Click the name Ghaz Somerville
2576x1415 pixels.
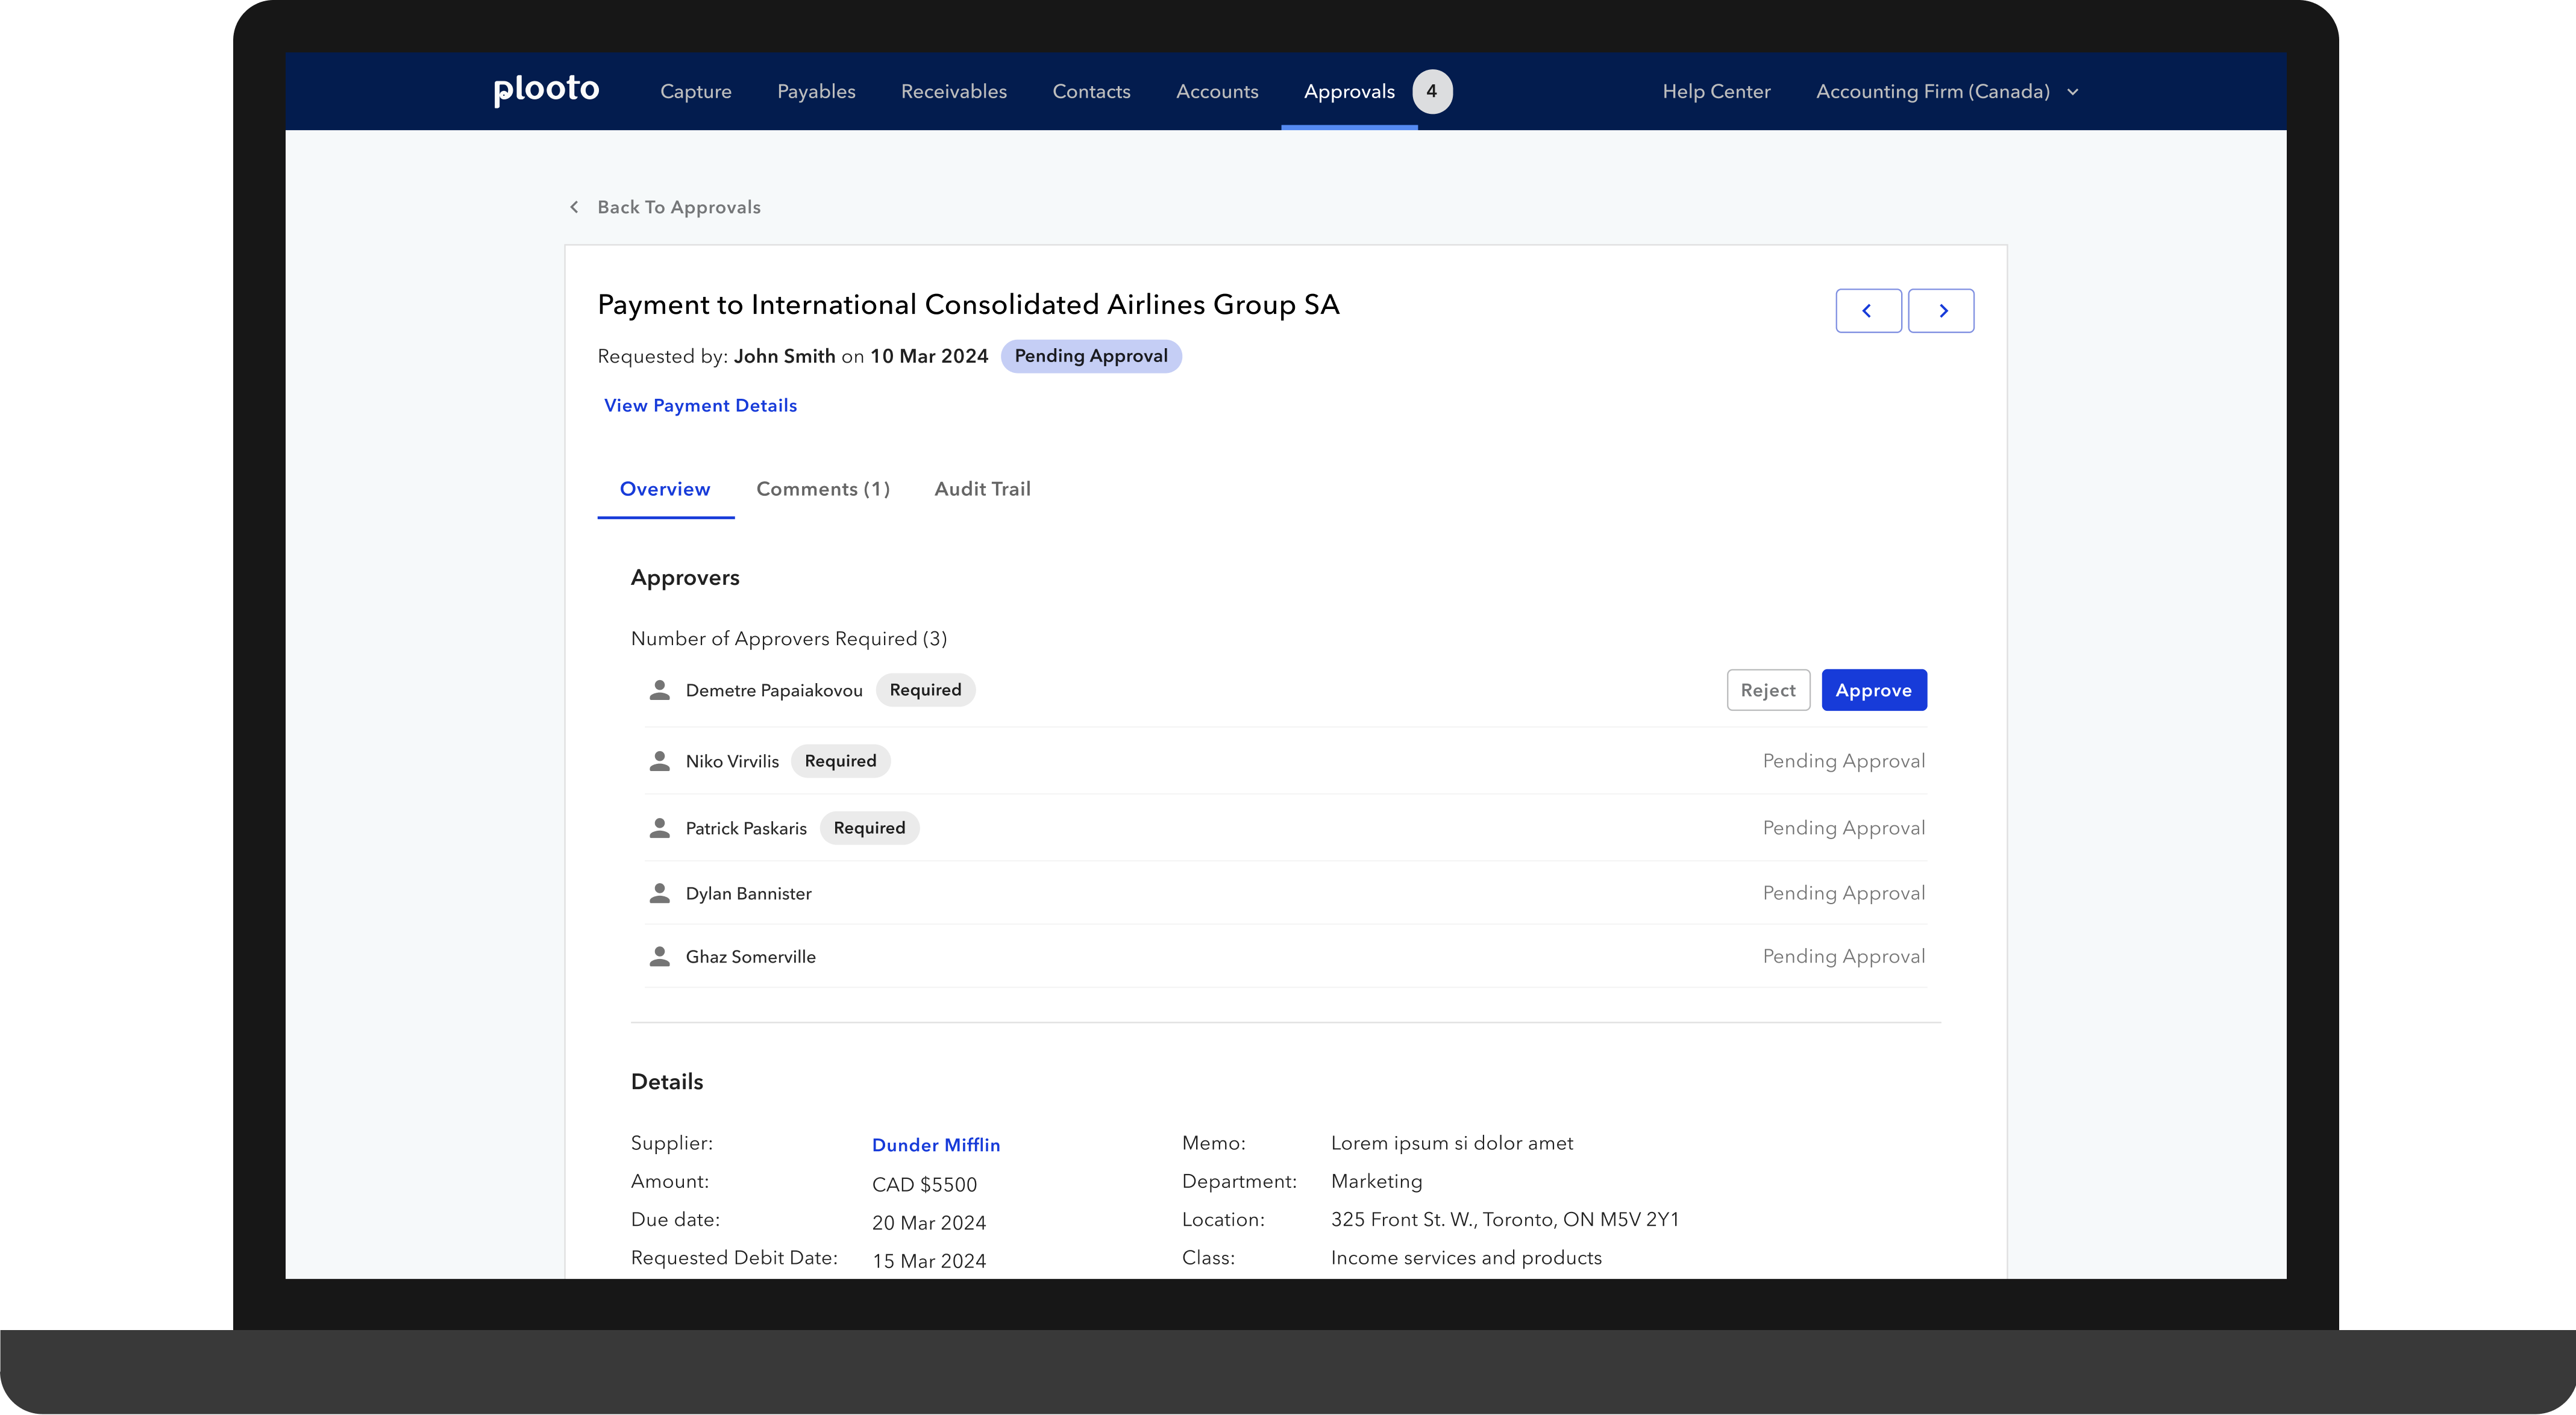(x=751, y=957)
